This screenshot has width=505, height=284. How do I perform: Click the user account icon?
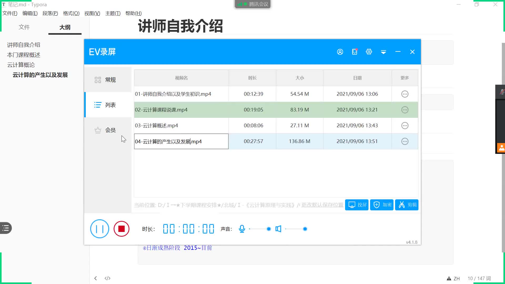coord(340,52)
